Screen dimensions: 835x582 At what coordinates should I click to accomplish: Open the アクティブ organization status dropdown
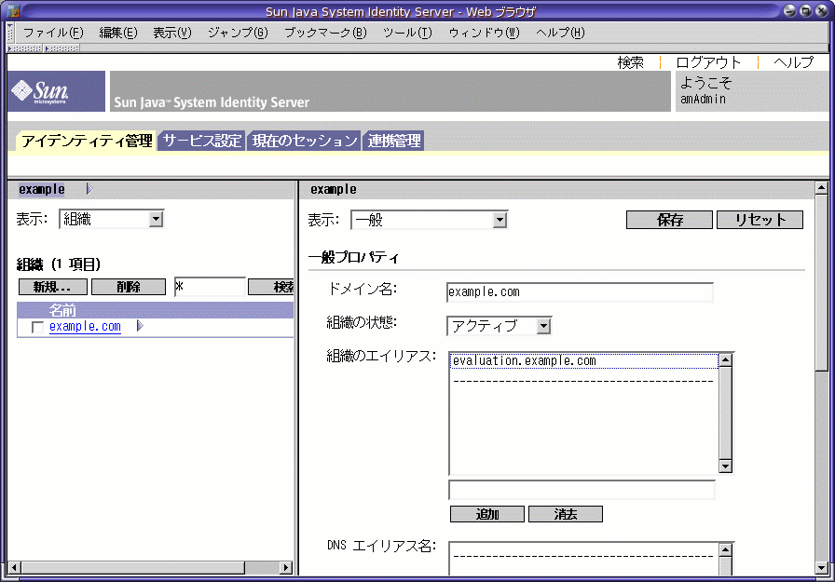click(x=499, y=326)
